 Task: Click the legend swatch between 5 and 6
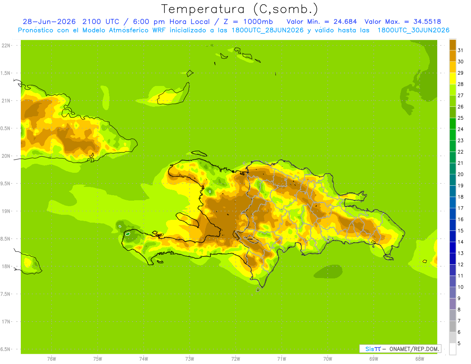(453, 337)
